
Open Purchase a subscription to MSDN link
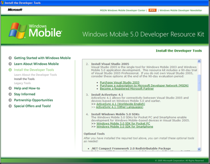pyautogui.click(x=144, y=85)
